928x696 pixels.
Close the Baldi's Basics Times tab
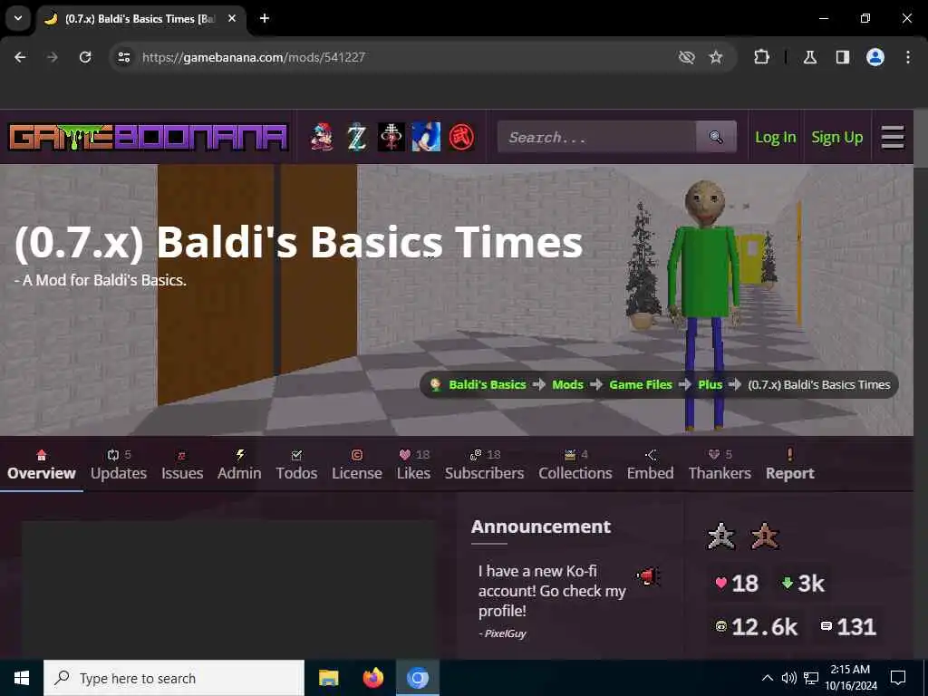point(232,18)
